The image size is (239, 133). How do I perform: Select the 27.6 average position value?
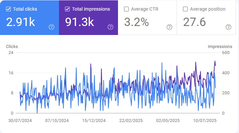[194, 22]
